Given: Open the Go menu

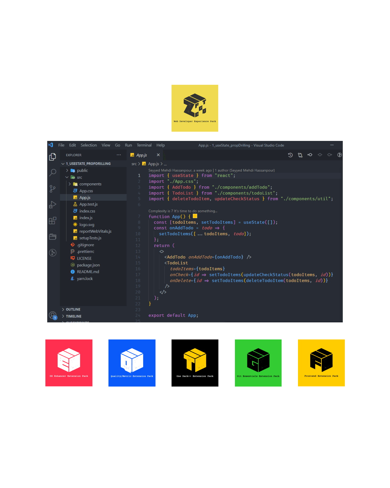Looking at the screenshot, I should pyautogui.click(x=118, y=145).
